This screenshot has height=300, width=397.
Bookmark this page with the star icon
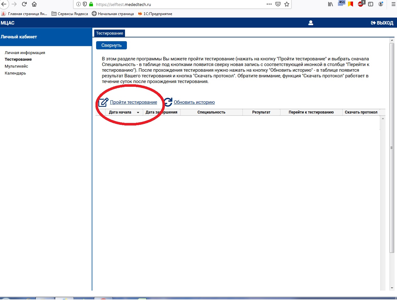pyautogui.click(x=286, y=4)
